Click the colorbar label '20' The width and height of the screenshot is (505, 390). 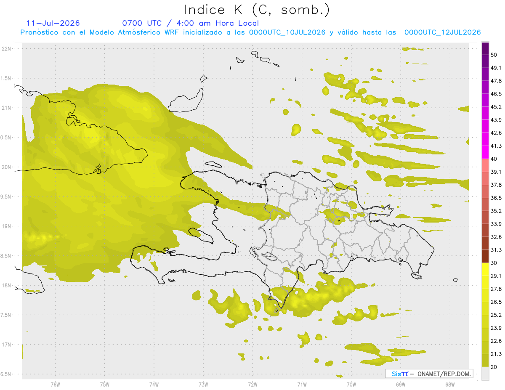(494, 367)
